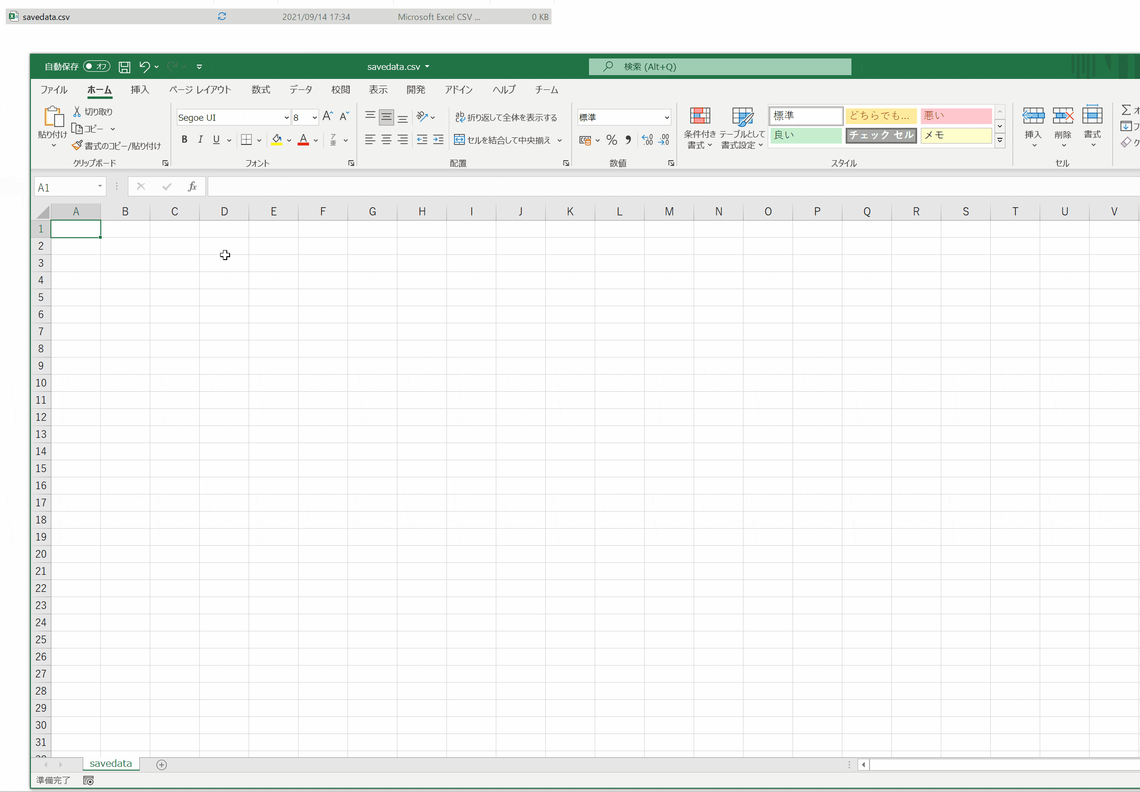The width and height of the screenshot is (1140, 792).
Task: Add a new sheet with the plus button
Action: (x=161, y=764)
